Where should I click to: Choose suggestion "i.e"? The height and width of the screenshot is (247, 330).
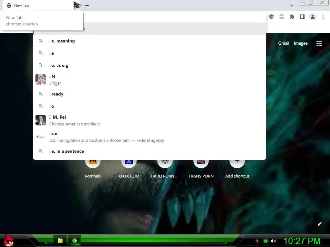click(x=150, y=53)
